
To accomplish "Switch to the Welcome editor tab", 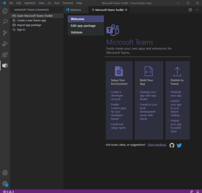I will tap(76, 10).
